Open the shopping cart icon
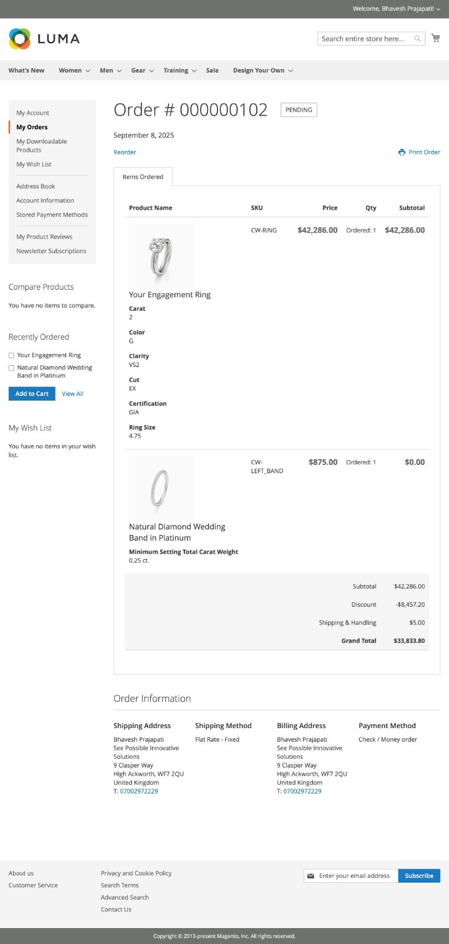 click(435, 37)
